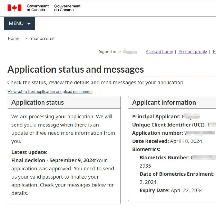Viewport: 216px width, 221px height.
Task: Go to the Home breadcrumb link
Action: pos(13,38)
